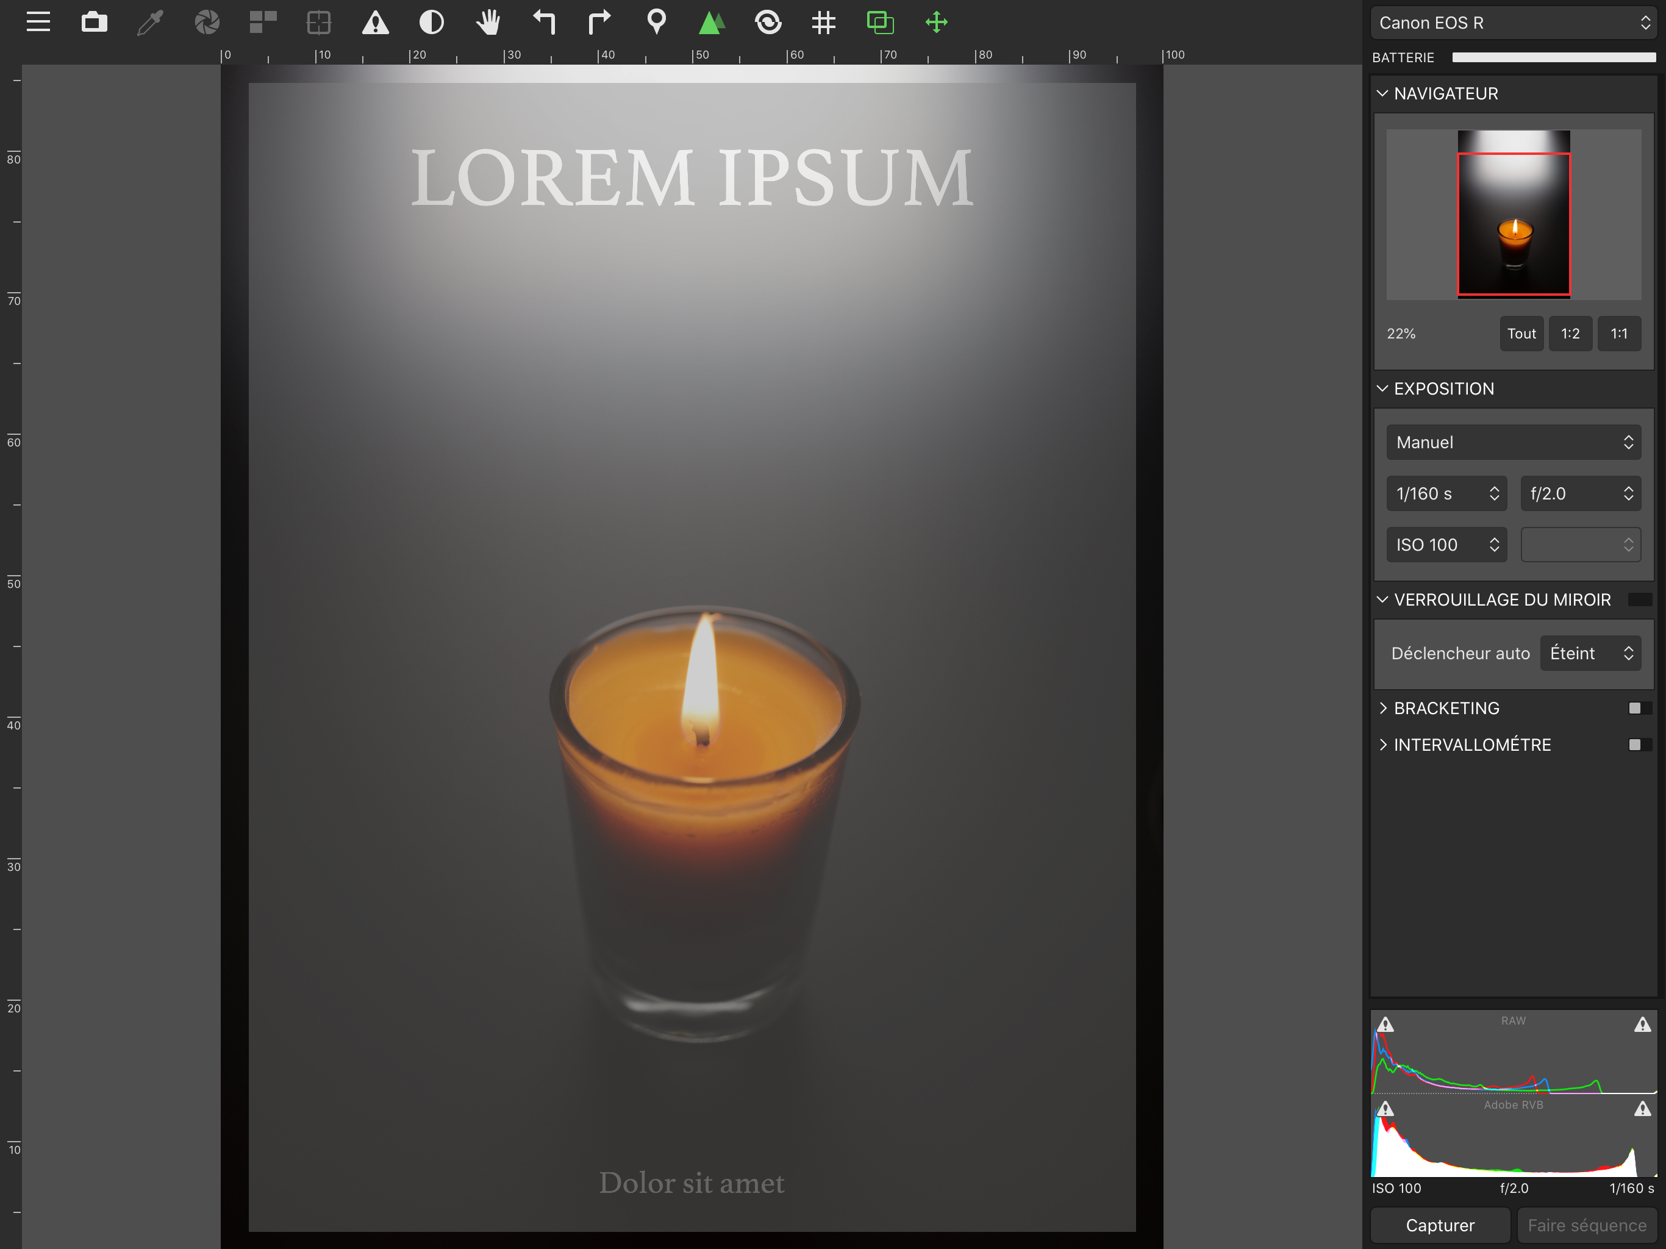Click the Capturer button
This screenshot has height=1249, width=1666.
tap(1440, 1225)
